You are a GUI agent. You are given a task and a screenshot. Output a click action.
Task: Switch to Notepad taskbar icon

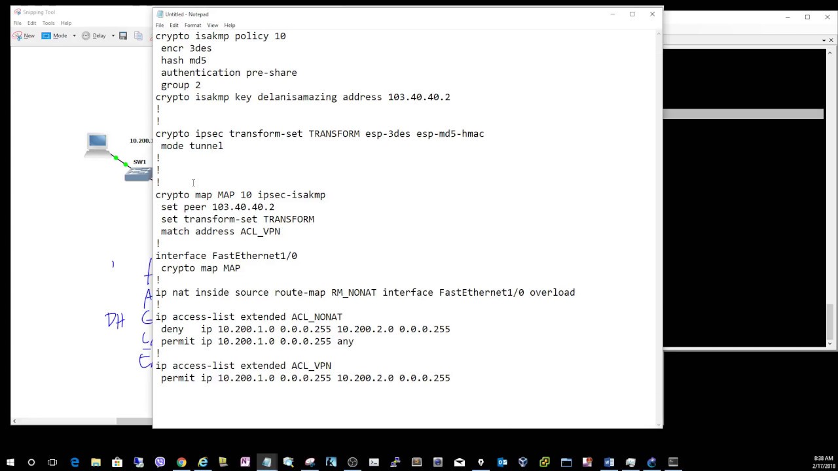click(266, 462)
